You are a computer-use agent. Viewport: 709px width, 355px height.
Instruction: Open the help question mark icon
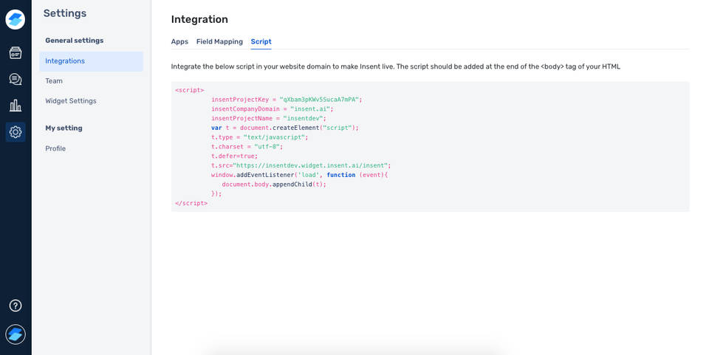pyautogui.click(x=16, y=306)
